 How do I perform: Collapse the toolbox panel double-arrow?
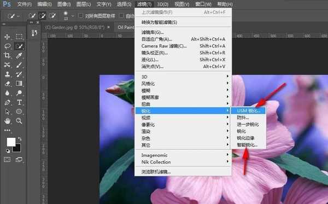tap(4, 24)
